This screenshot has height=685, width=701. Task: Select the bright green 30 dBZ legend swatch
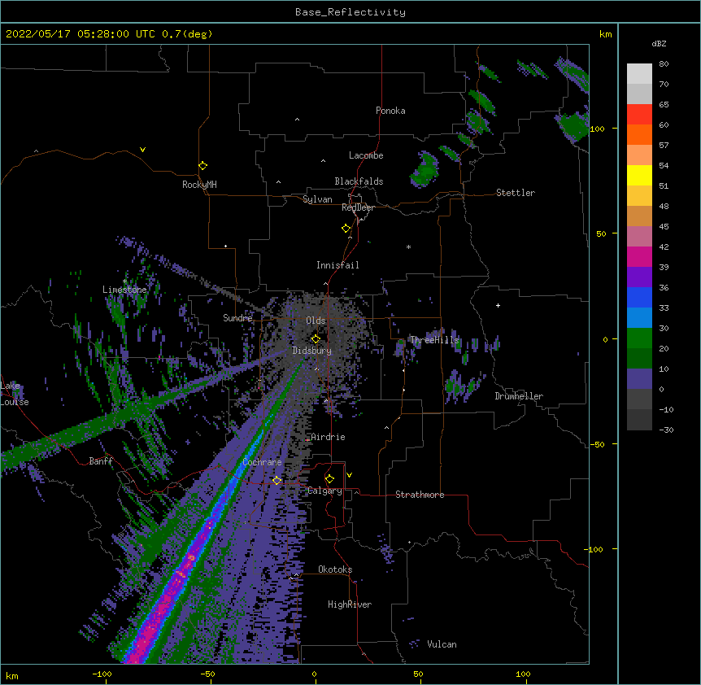(x=639, y=338)
